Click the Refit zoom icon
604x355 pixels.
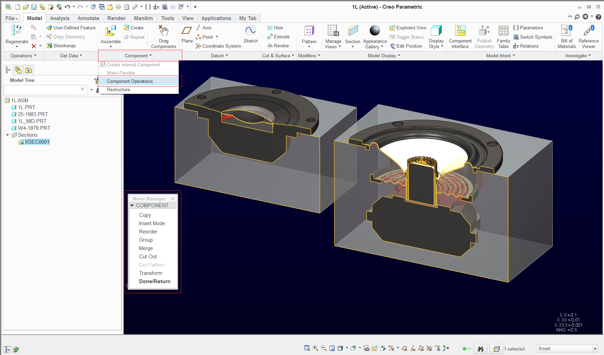click(307, 348)
